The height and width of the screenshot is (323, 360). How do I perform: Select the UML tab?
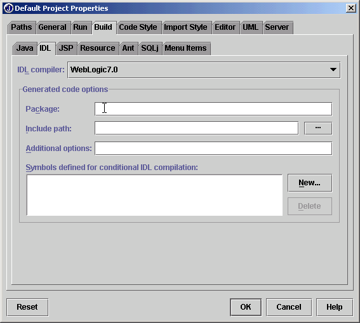[x=251, y=27]
